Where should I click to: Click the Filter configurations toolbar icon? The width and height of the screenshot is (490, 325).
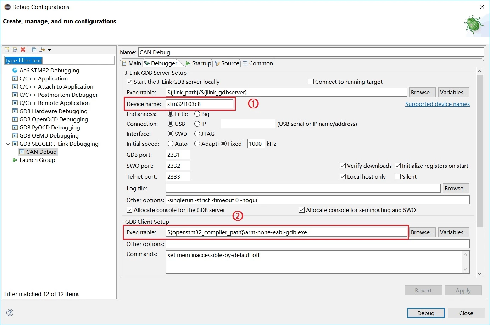42,50
